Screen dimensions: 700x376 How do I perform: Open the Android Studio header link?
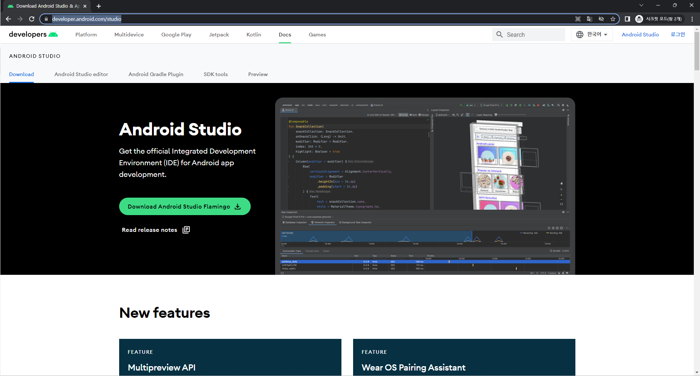tap(640, 35)
